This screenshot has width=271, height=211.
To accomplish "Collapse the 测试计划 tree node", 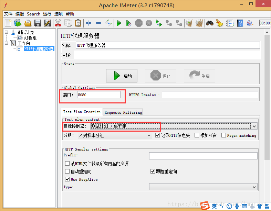I will pos(7,32).
